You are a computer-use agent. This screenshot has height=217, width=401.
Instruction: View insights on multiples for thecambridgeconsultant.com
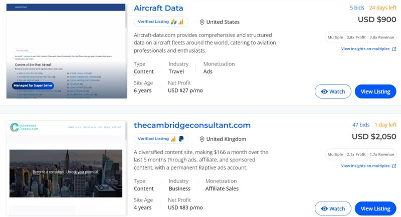[365, 166]
